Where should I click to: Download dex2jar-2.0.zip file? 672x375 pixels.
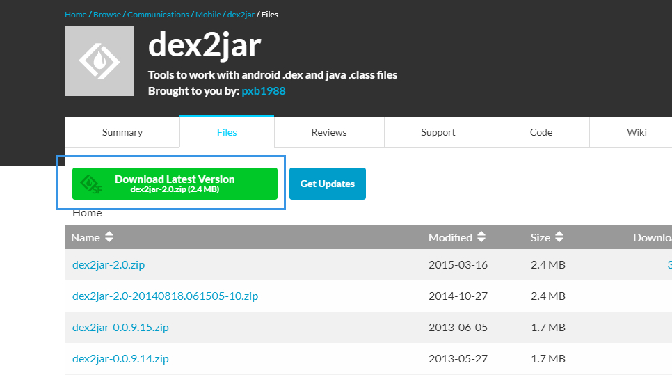click(109, 265)
